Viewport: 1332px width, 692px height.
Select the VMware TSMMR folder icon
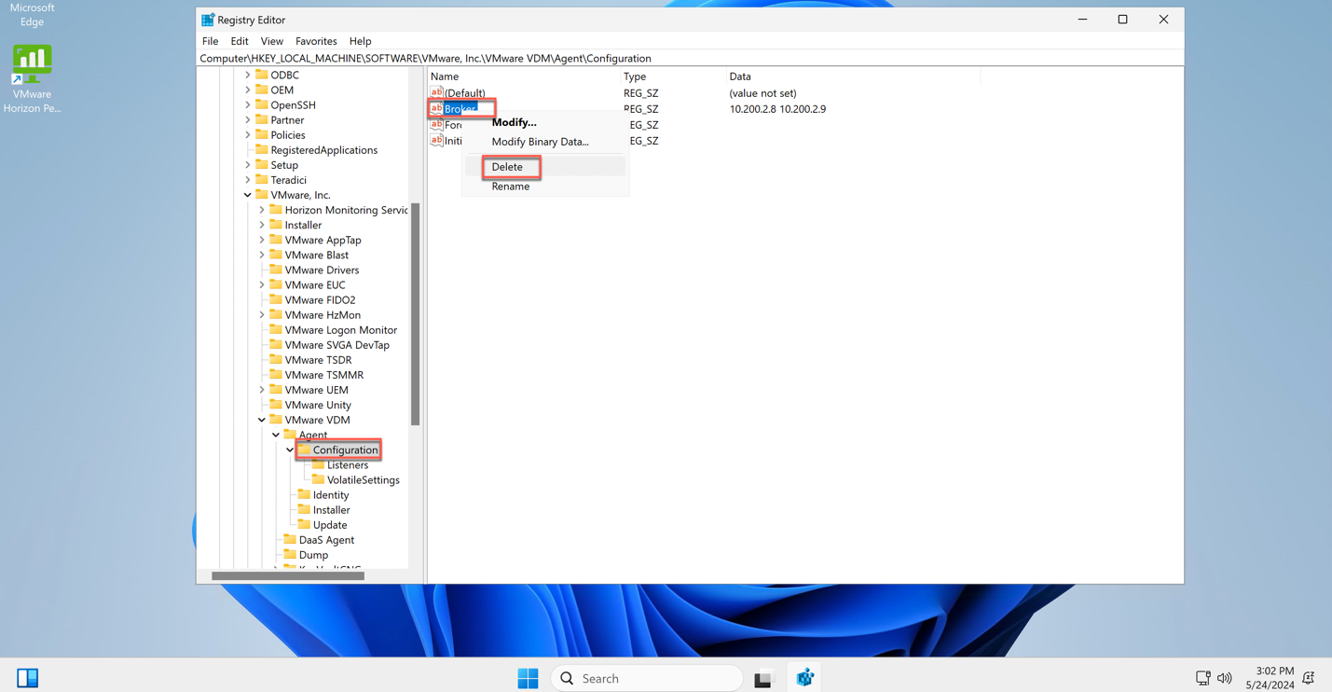[x=276, y=375]
